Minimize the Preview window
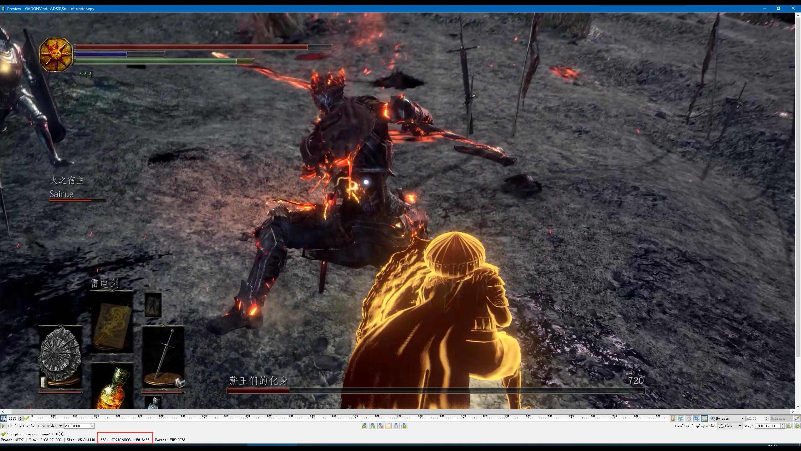Screen dimensions: 801x451 [x=764, y=8]
